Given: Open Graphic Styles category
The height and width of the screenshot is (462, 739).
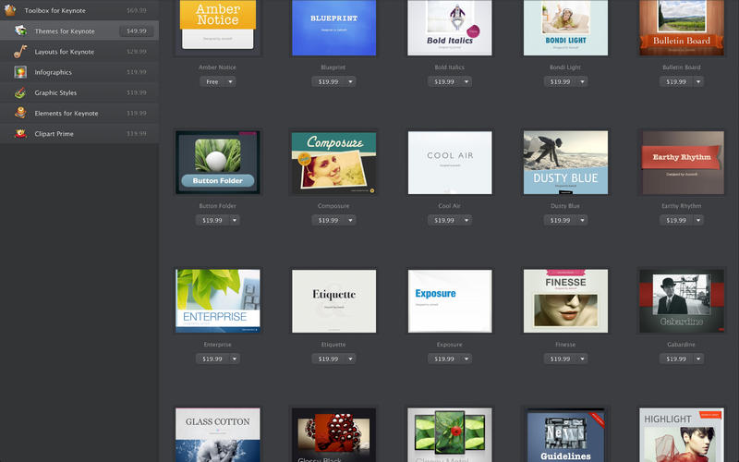Looking at the screenshot, I should (x=79, y=92).
